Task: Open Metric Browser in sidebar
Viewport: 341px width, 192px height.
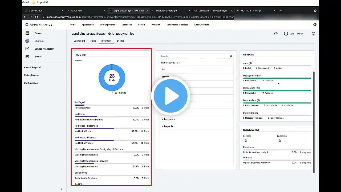Action: [x=32, y=75]
